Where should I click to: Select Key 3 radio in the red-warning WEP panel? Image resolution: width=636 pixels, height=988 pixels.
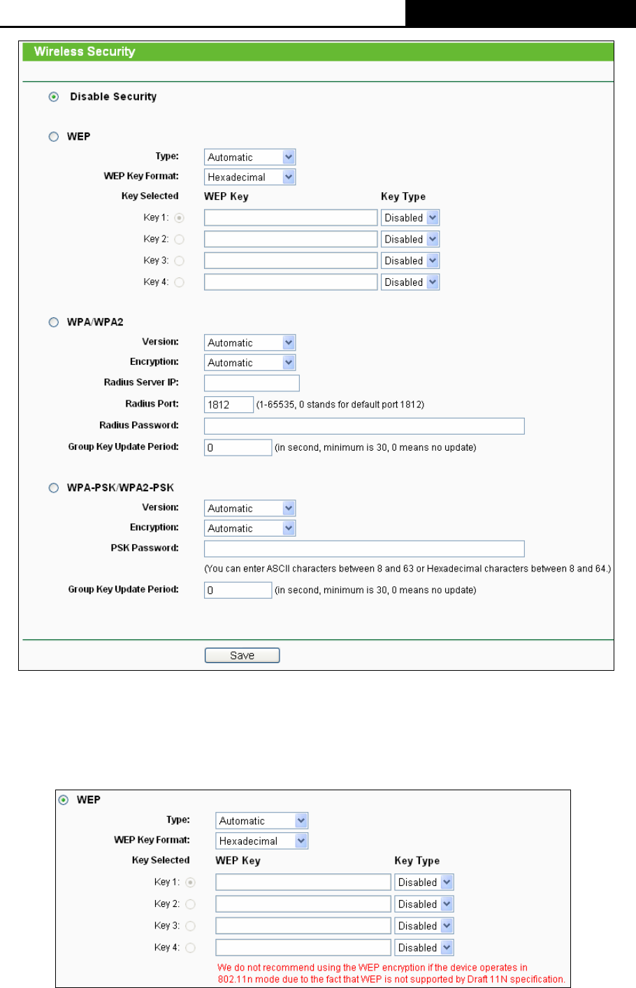tap(191, 926)
